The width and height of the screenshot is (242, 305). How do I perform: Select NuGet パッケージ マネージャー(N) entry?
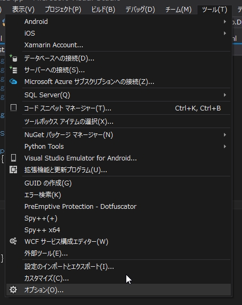point(118,134)
